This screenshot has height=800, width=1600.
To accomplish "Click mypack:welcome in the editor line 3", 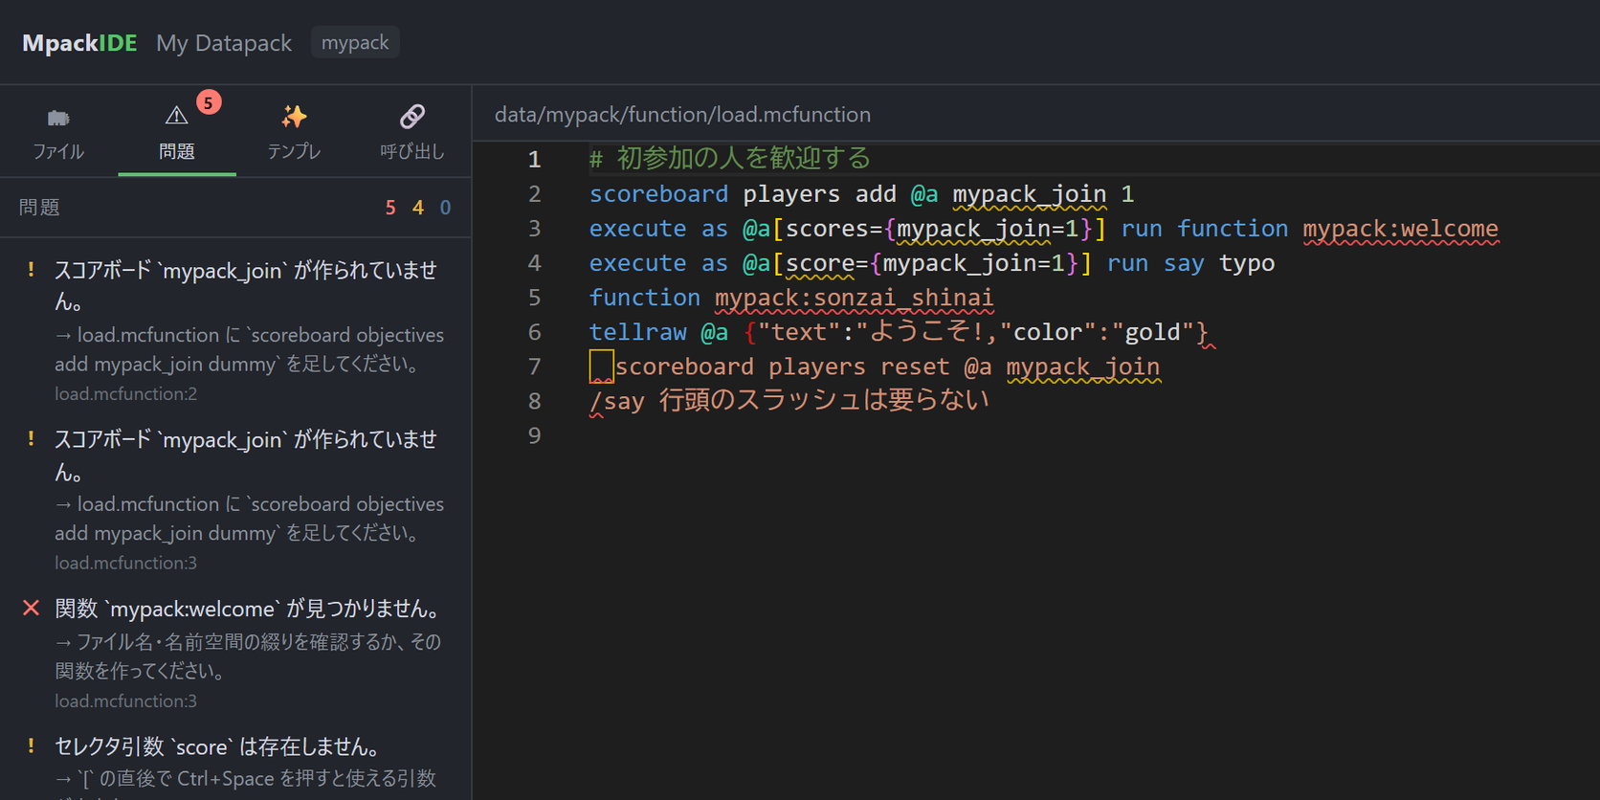I will [1401, 229].
